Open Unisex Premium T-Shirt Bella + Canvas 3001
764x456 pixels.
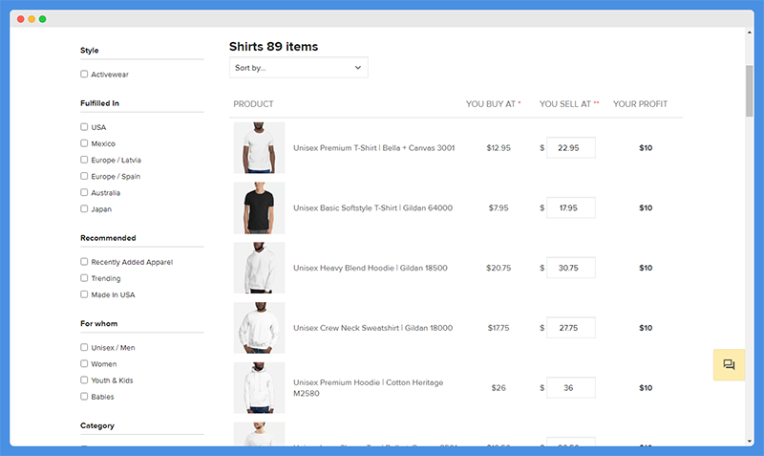click(373, 148)
